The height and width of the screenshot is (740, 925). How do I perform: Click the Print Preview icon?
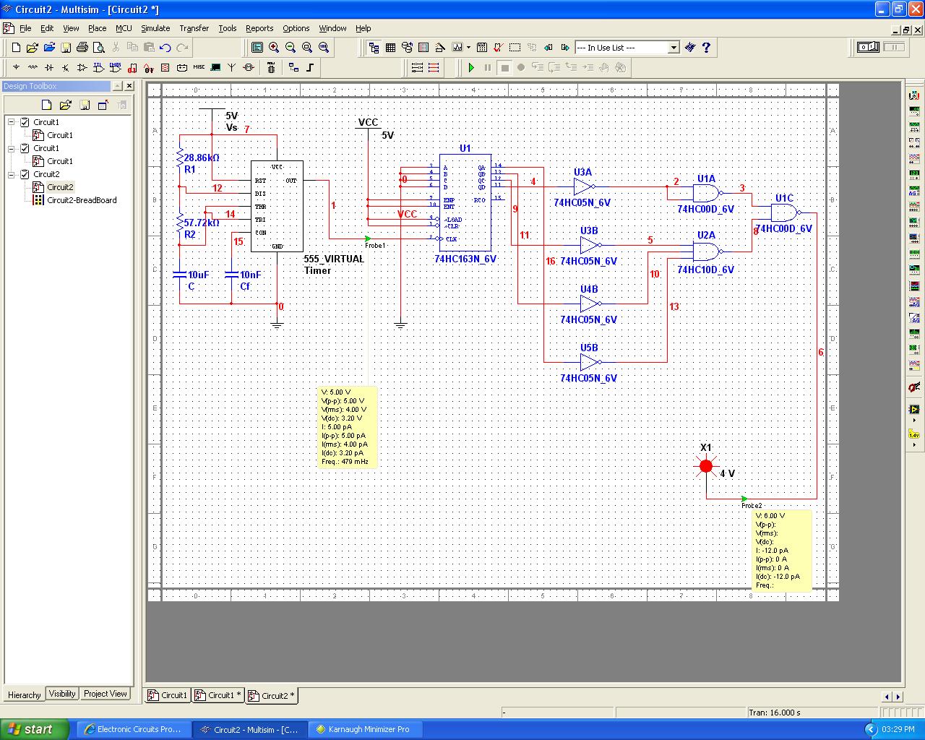[x=99, y=48]
